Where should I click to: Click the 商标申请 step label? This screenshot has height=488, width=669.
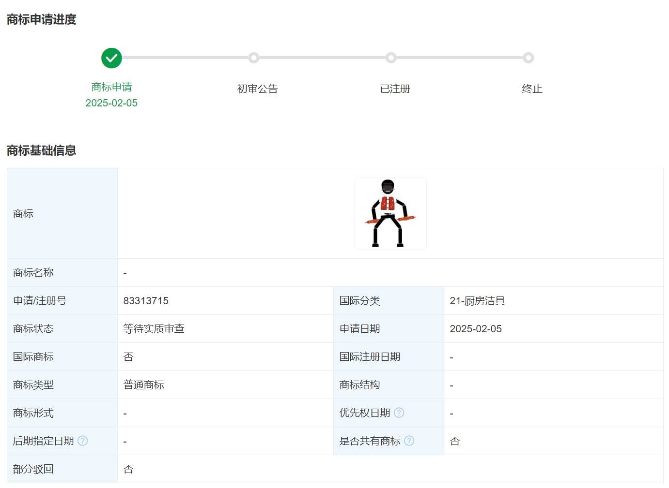[x=112, y=87]
